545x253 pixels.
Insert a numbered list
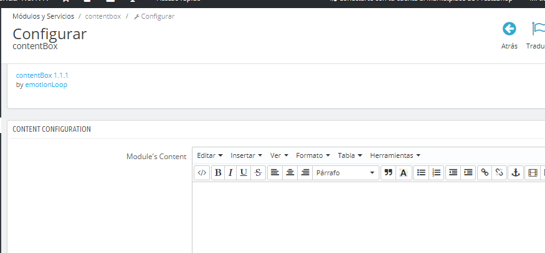point(436,173)
